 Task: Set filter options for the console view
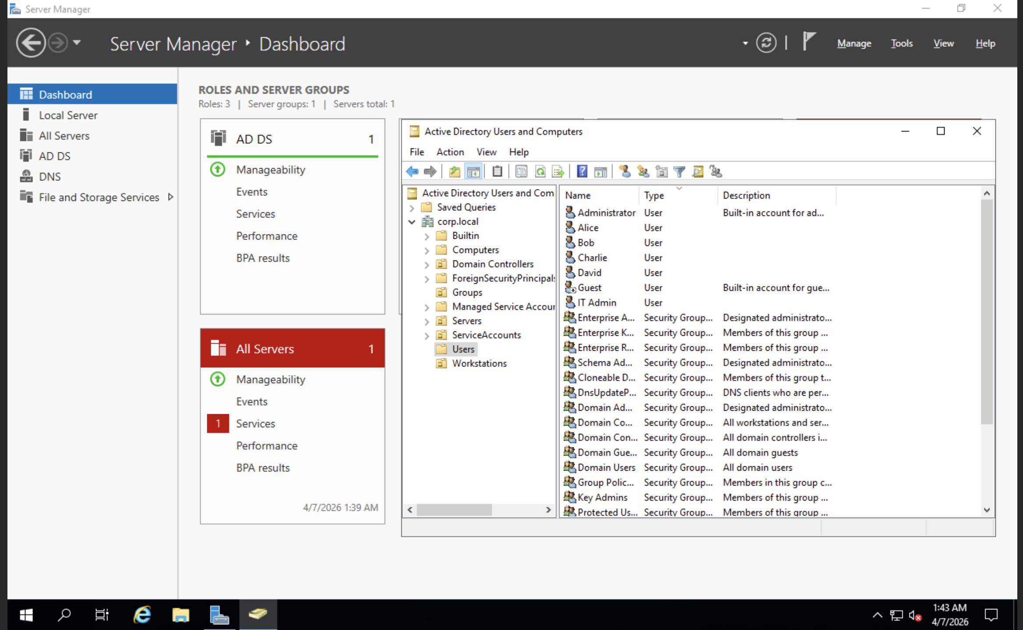680,171
